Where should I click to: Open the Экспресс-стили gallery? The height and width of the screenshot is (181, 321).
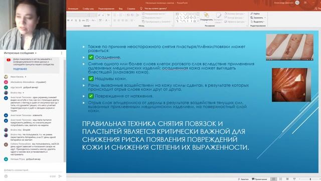coord(219,18)
